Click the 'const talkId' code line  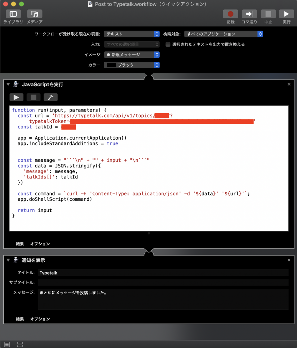click(47, 127)
